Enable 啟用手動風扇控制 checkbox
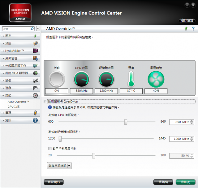The width and height of the screenshot is (198, 188). click(50, 149)
